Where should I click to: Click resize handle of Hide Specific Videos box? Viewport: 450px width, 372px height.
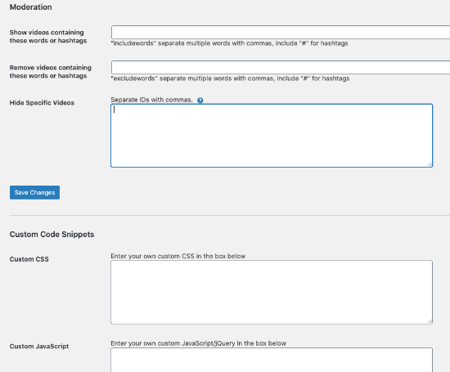click(430, 164)
